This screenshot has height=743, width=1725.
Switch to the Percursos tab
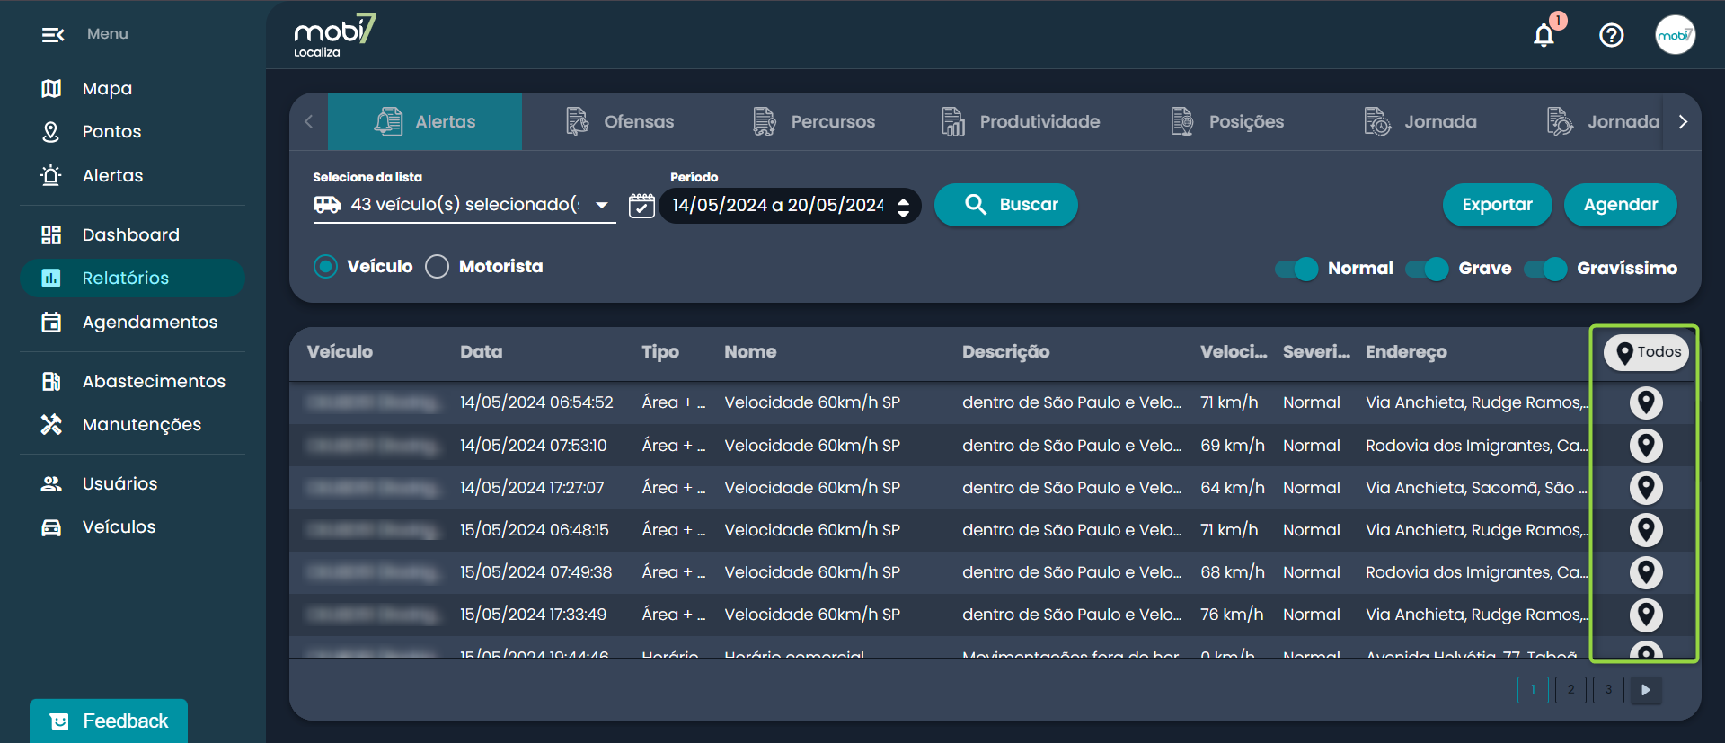pos(814,121)
